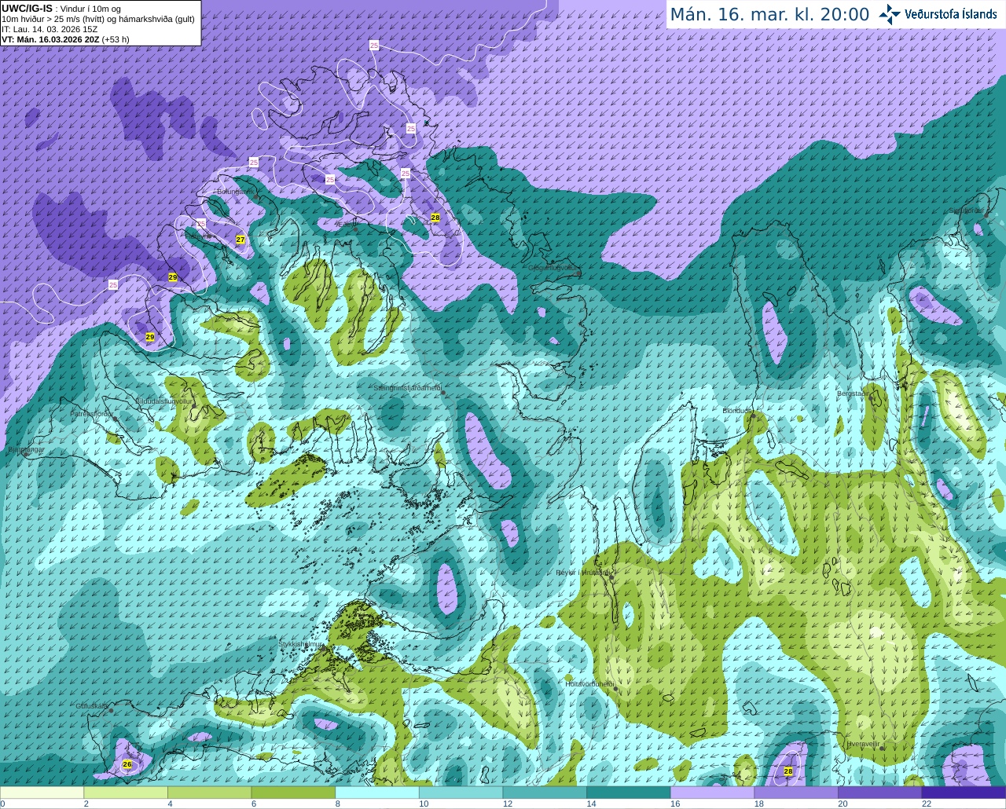Click the legend tick value 16
1006x809 pixels.
675,804
